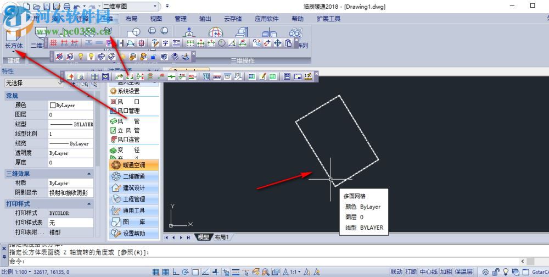This screenshot has width=549, height=277.
Task: Click the first light bulb layer-on icon
Action: click(x=81, y=57)
